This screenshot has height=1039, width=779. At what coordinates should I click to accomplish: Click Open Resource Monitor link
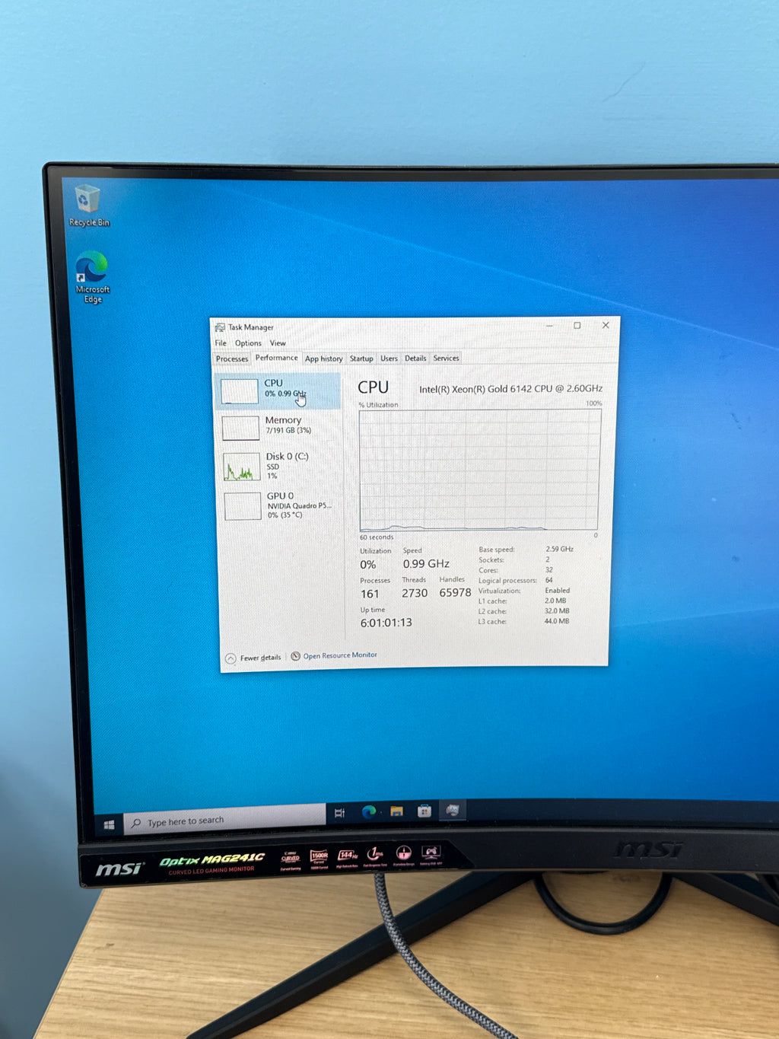tap(340, 655)
